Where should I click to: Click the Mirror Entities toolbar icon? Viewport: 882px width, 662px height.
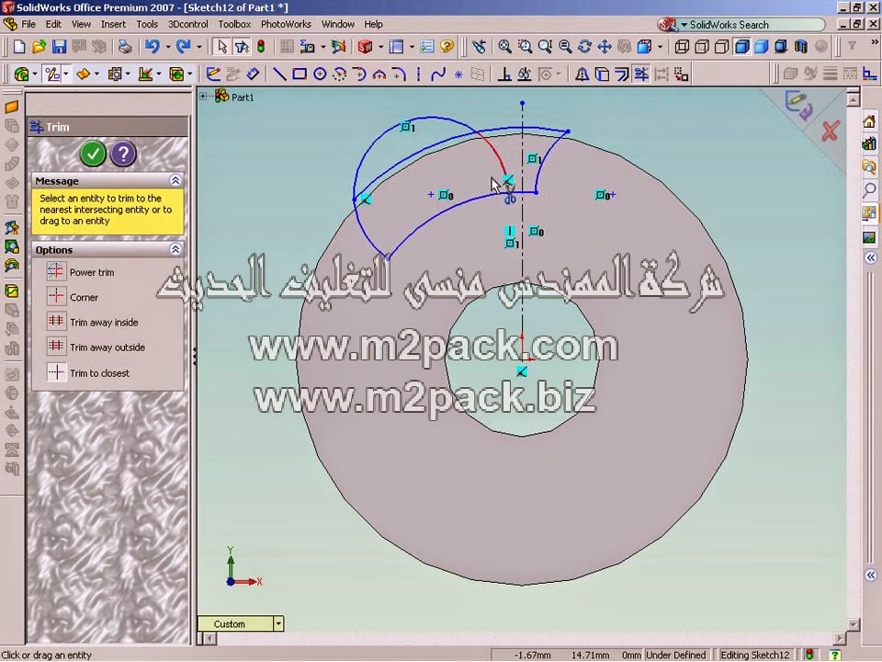(582, 74)
